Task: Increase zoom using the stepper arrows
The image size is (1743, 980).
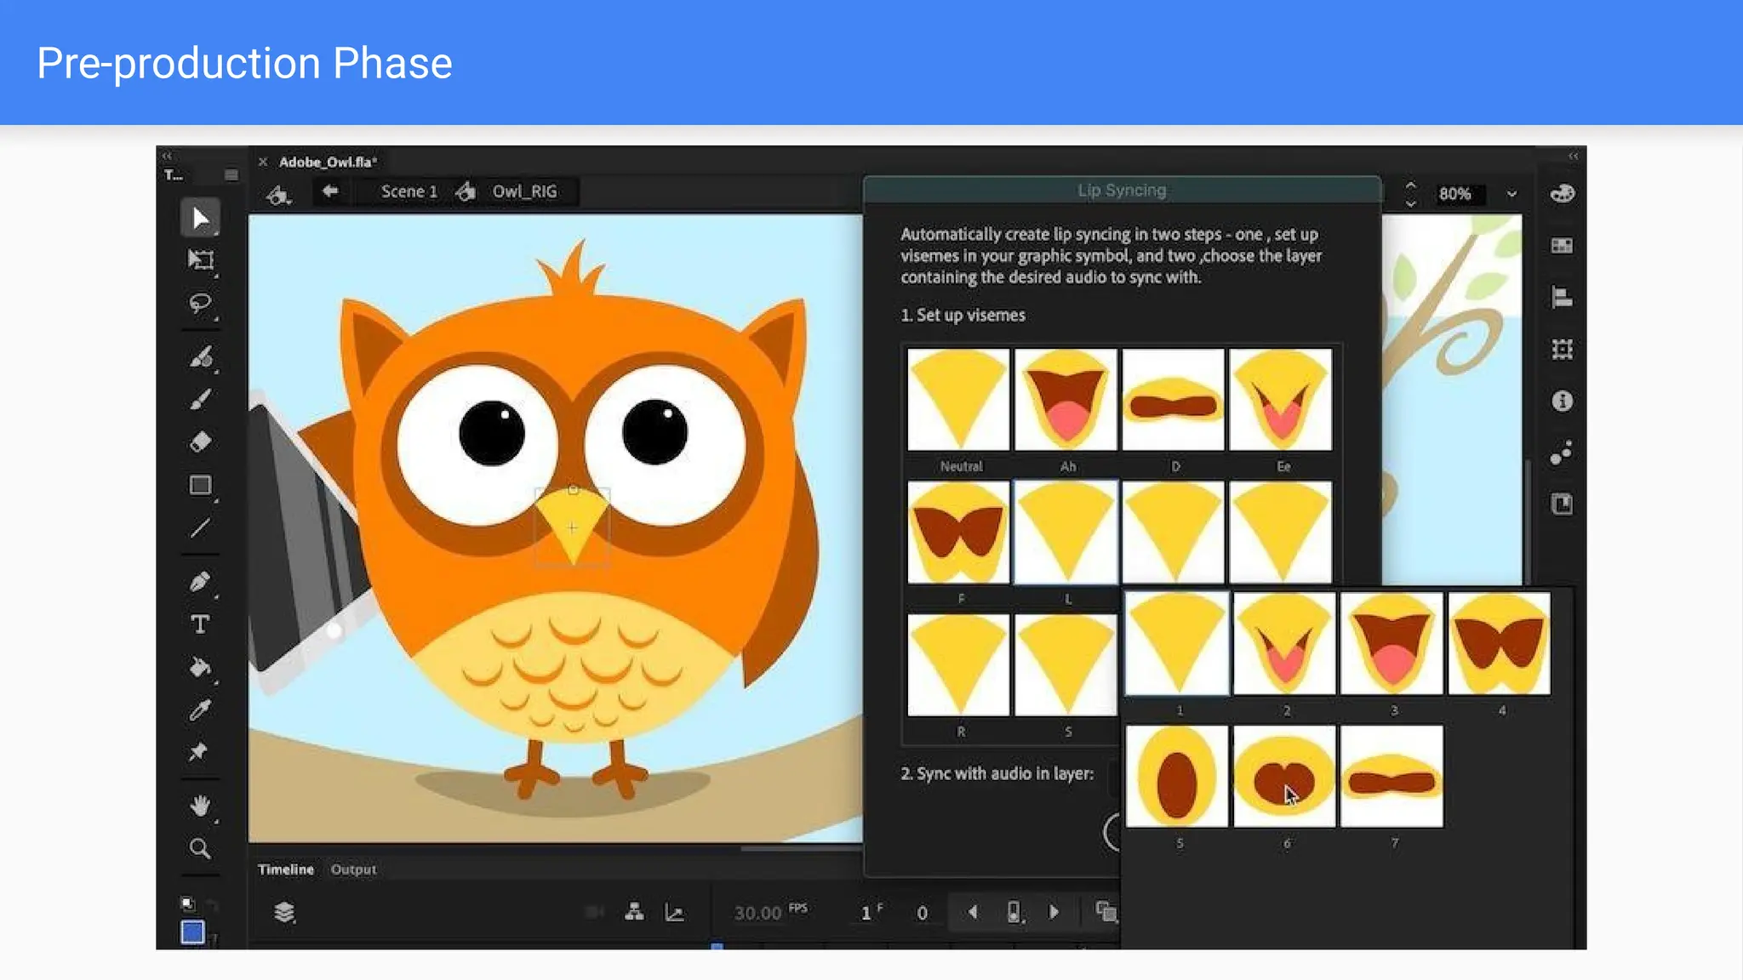Action: [x=1410, y=185]
